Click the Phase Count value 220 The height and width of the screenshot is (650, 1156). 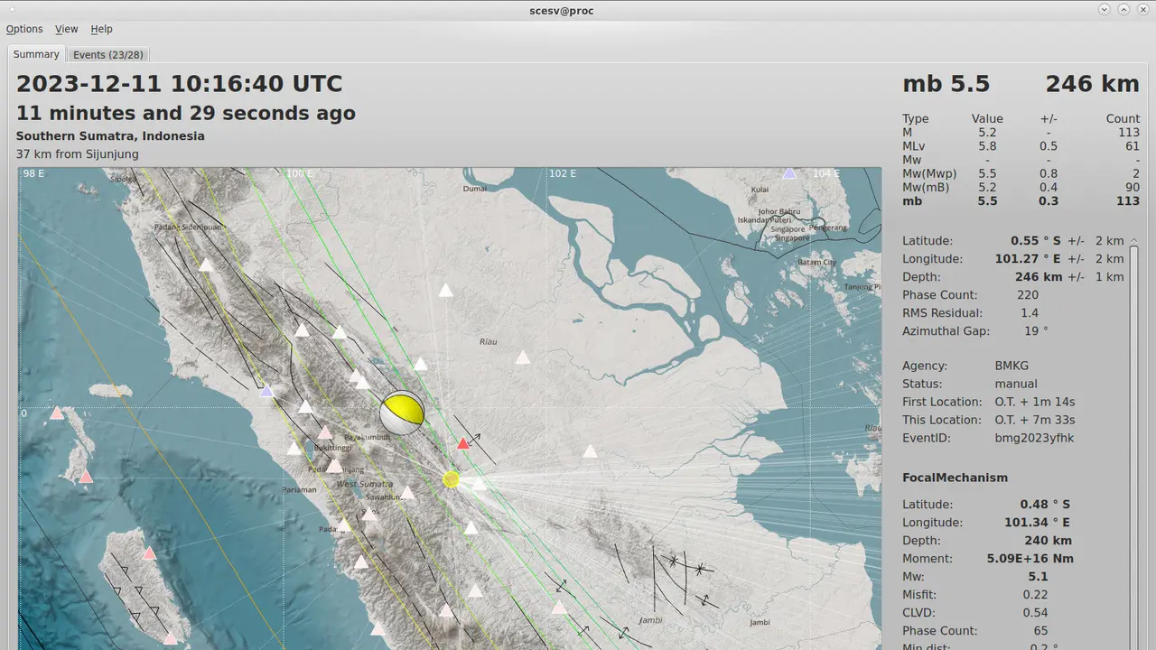click(1027, 295)
